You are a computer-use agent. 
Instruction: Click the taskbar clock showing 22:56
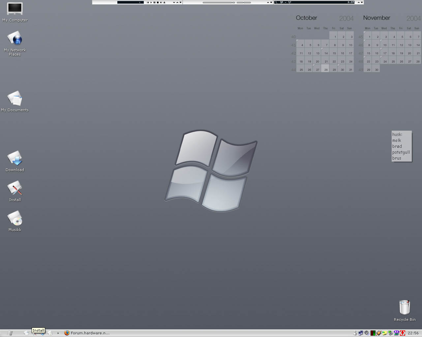(413, 333)
